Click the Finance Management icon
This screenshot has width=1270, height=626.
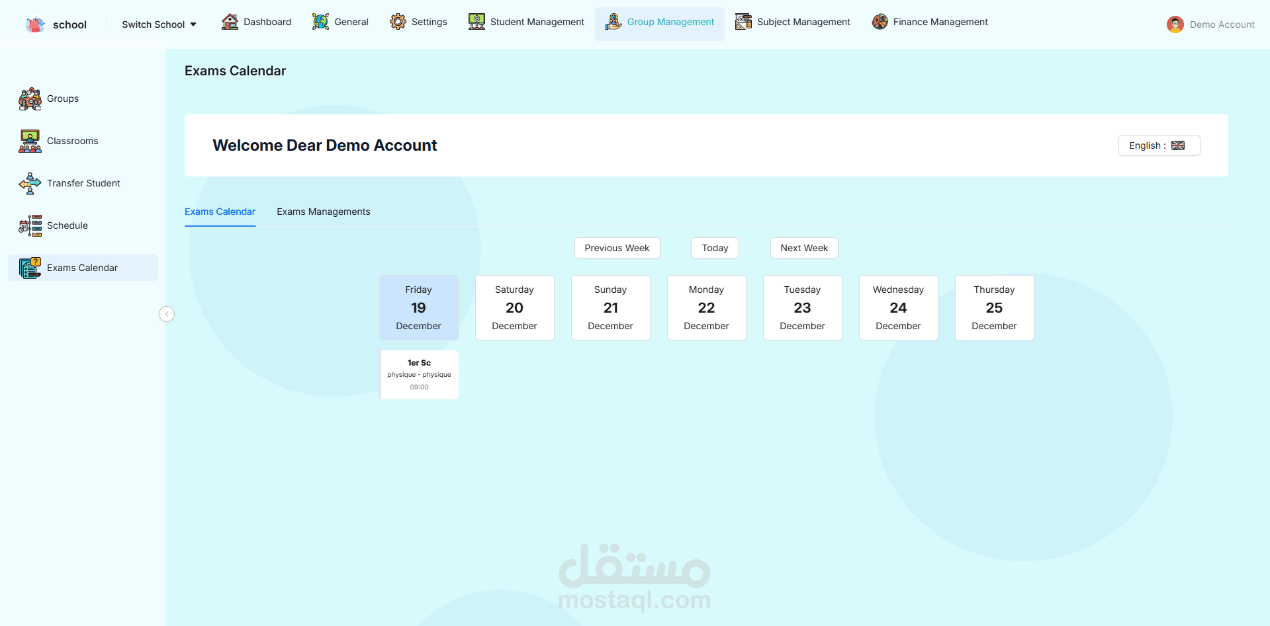[880, 22]
